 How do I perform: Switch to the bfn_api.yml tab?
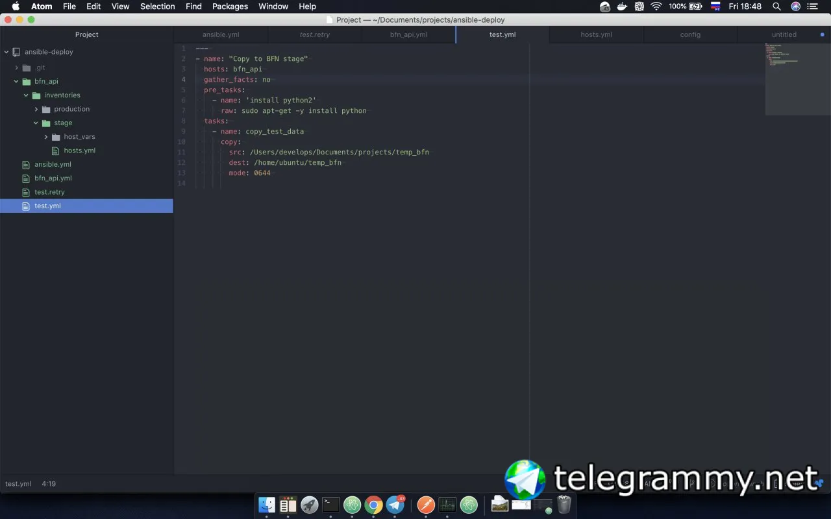(408, 34)
